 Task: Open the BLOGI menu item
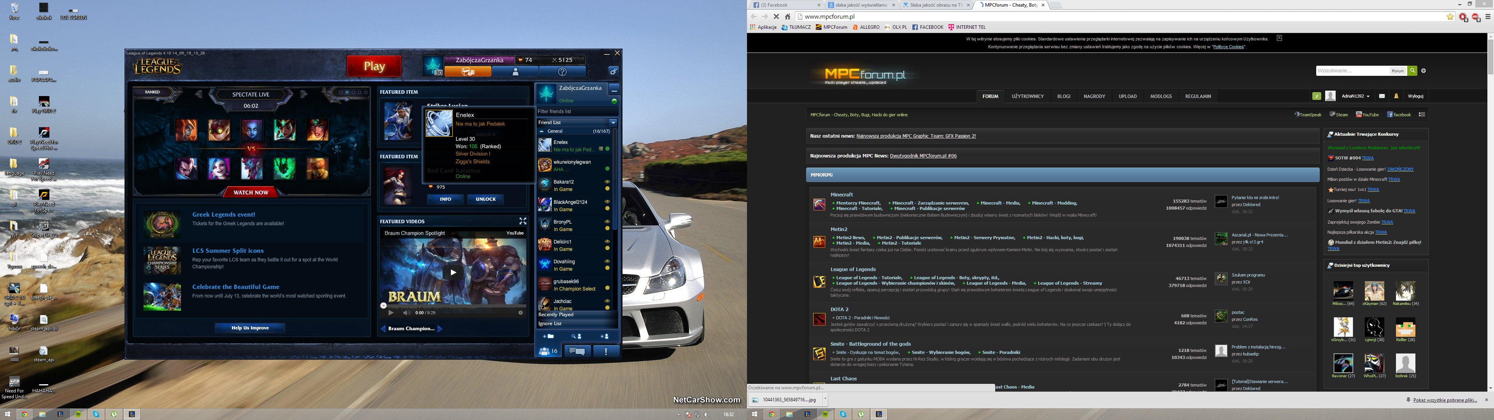(1064, 96)
